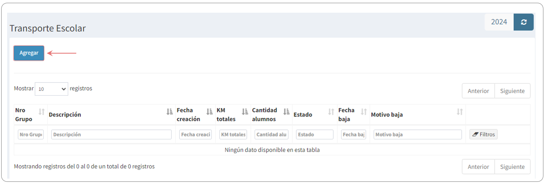
Task: Click the top Anterior pagination button
Action: pos(478,91)
